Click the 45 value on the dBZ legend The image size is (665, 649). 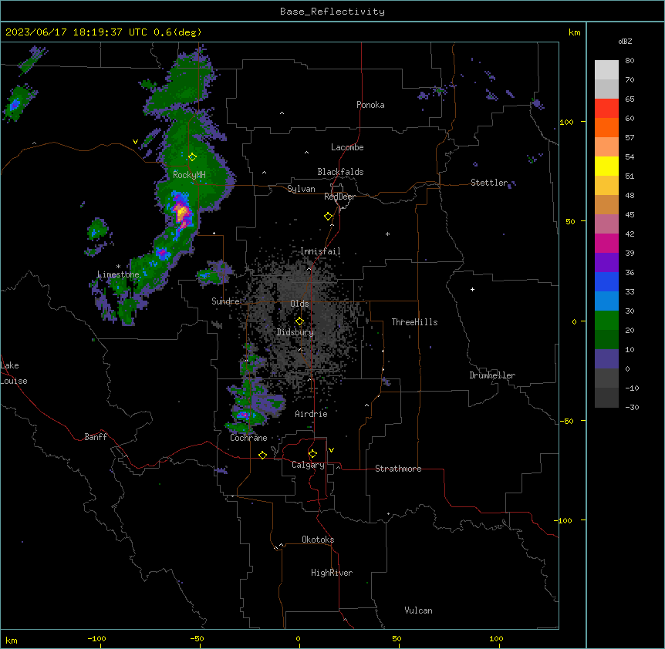[x=630, y=214]
